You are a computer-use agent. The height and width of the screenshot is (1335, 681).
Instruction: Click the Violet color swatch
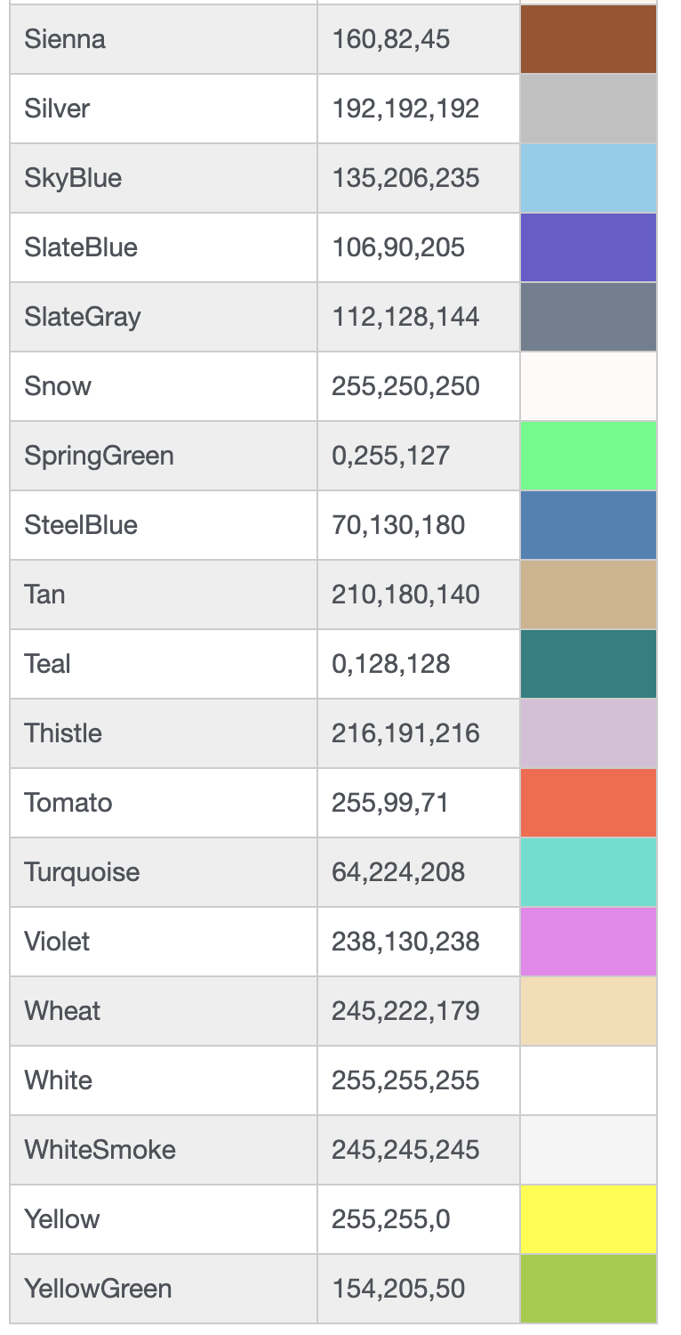[x=588, y=942]
